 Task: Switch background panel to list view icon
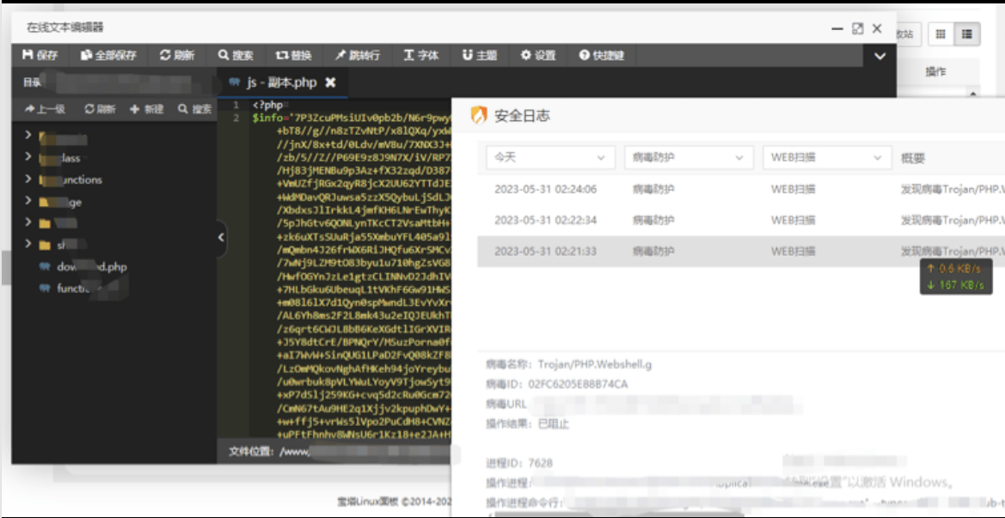coord(967,34)
